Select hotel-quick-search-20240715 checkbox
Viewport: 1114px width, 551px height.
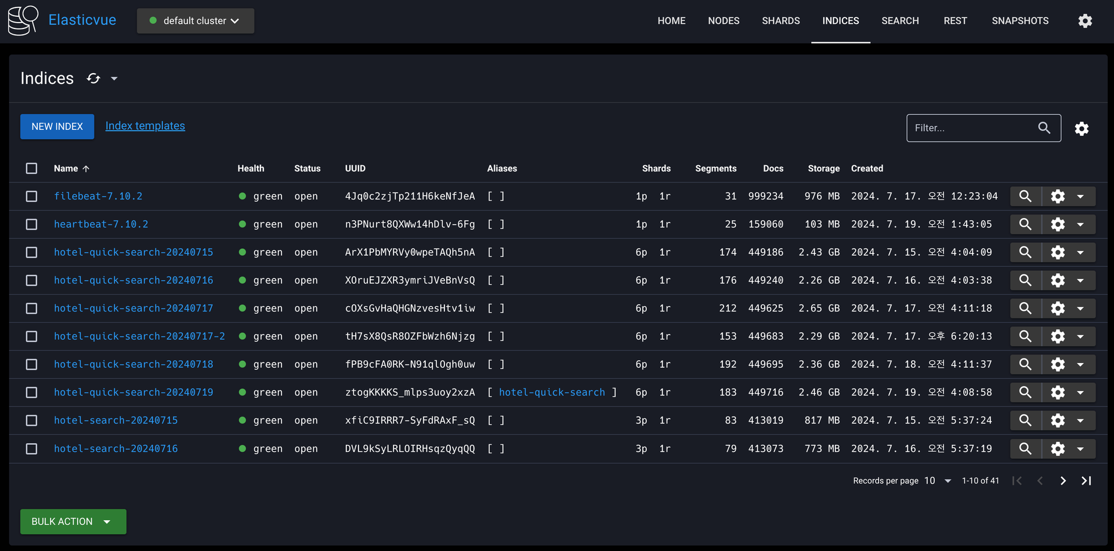[31, 252]
